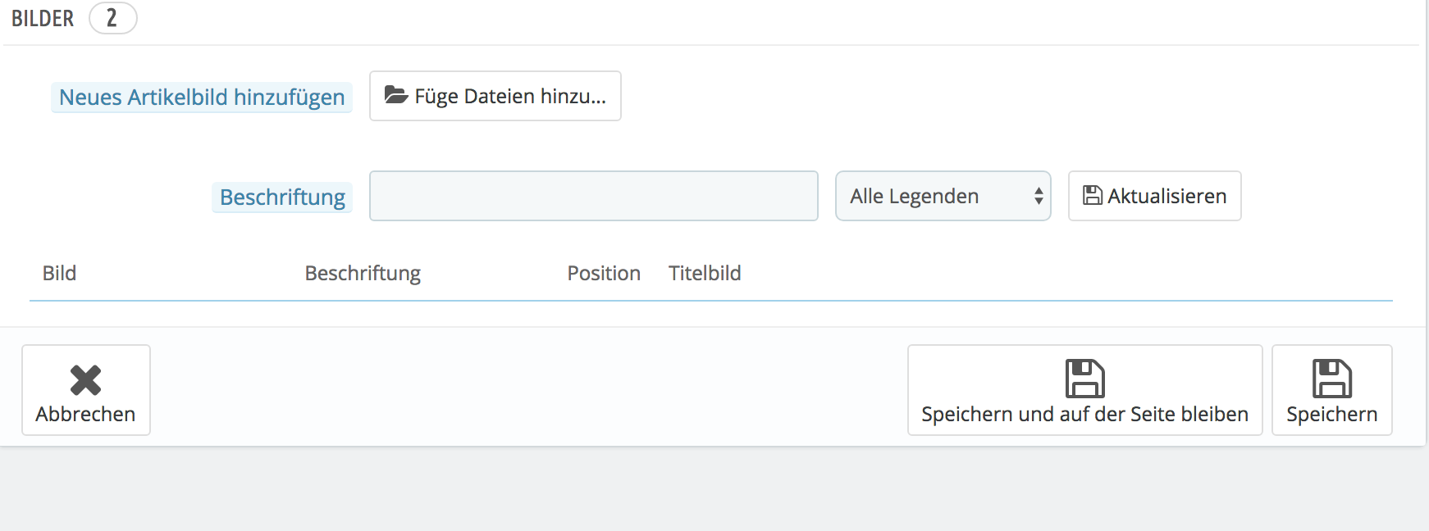Focus the Beschriftung text input field
Viewport: 1429px width, 531px height.
(x=593, y=196)
